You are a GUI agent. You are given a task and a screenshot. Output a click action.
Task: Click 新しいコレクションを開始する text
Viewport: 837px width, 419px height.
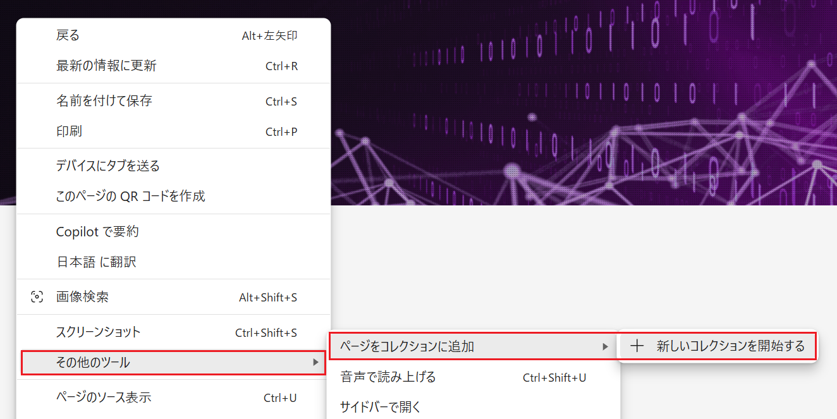730,346
